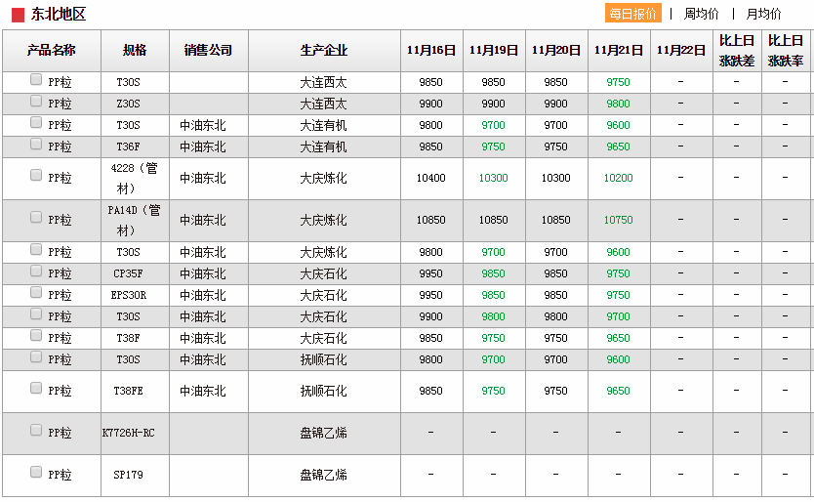
Task: Click the 11月21日 column header
Action: tap(618, 51)
